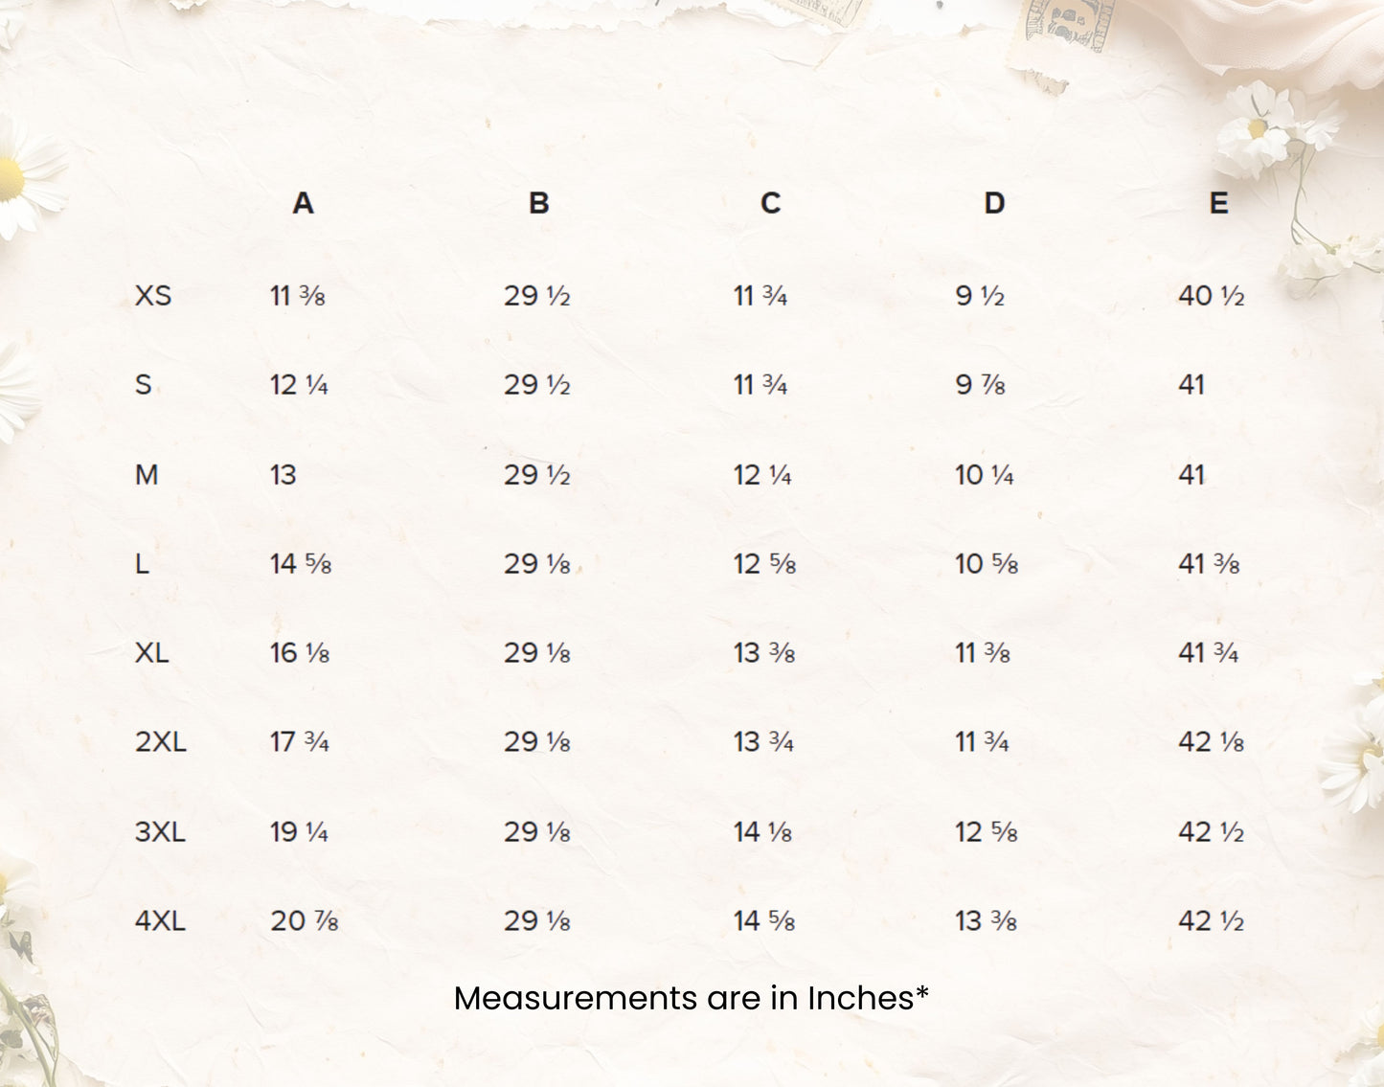Viewport: 1384px width, 1087px height.
Task: Select the XS size row label
Action: click(x=153, y=296)
